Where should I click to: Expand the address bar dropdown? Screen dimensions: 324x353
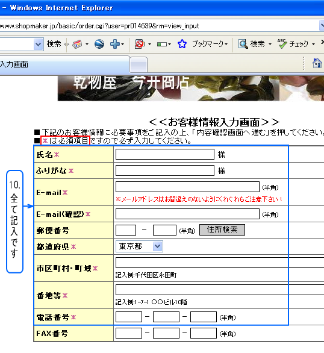pyautogui.click(x=322, y=25)
